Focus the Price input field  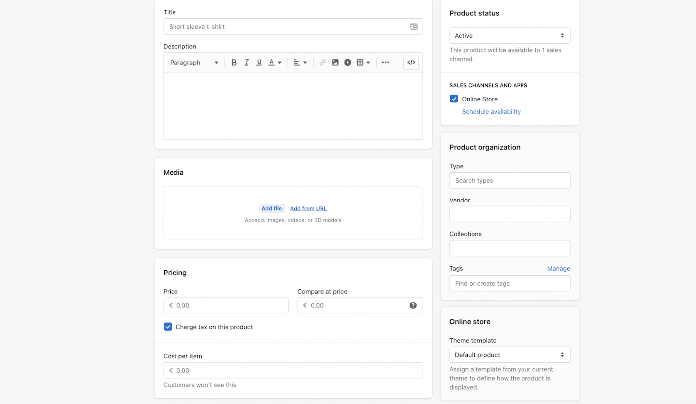226,305
